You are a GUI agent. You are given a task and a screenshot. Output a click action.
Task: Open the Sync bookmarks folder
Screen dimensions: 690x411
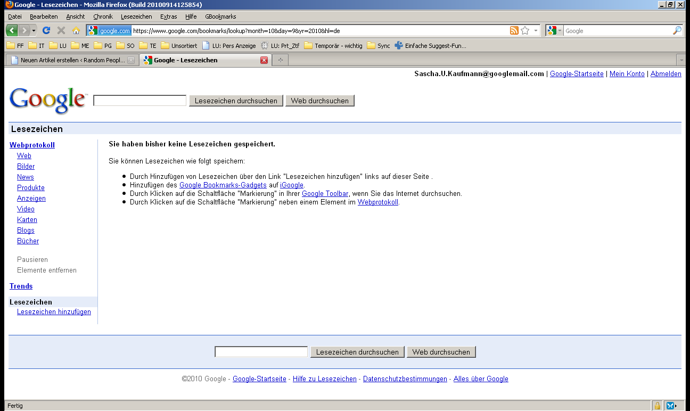pyautogui.click(x=379, y=46)
